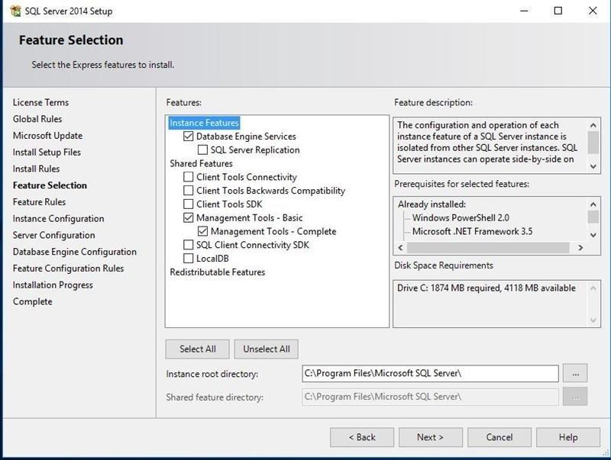Uncheck Database Engine Services

pyautogui.click(x=189, y=137)
